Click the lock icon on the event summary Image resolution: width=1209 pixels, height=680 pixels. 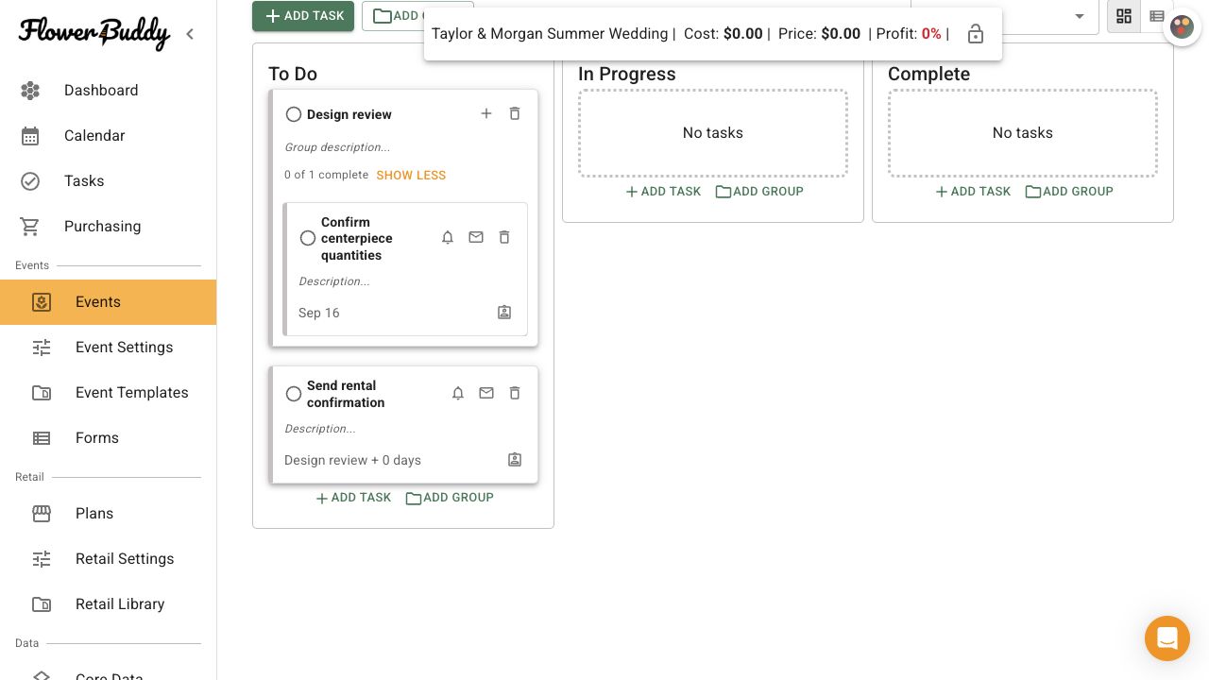976,34
